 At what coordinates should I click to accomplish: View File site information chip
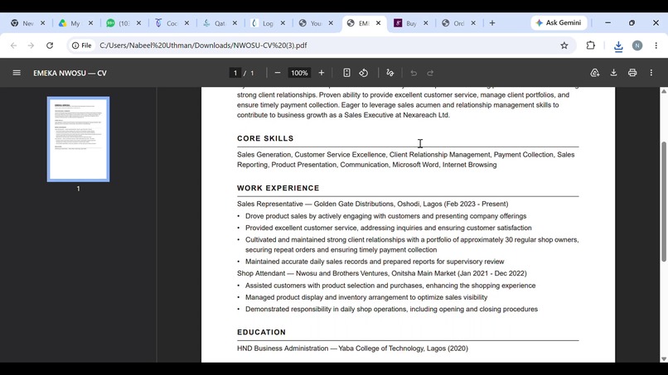(81, 46)
